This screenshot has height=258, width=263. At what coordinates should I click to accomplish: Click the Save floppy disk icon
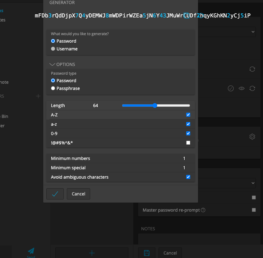[x=146, y=253]
